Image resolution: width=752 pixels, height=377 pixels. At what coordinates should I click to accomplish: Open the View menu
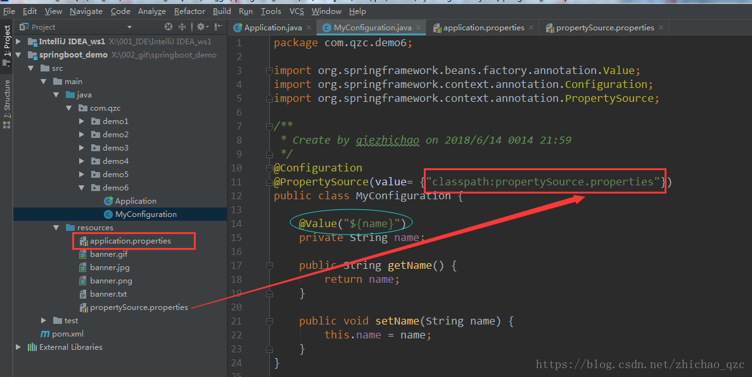[53, 11]
